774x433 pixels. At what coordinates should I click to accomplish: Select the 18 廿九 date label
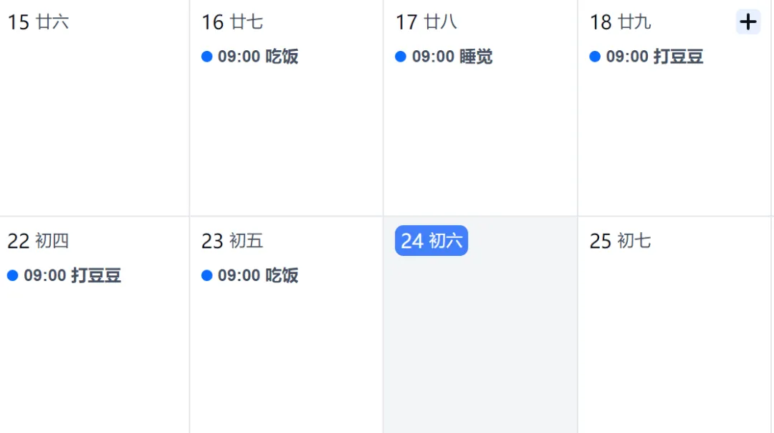click(621, 22)
